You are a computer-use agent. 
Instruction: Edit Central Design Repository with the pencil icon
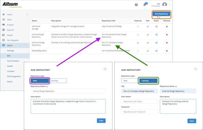coord(148,35)
